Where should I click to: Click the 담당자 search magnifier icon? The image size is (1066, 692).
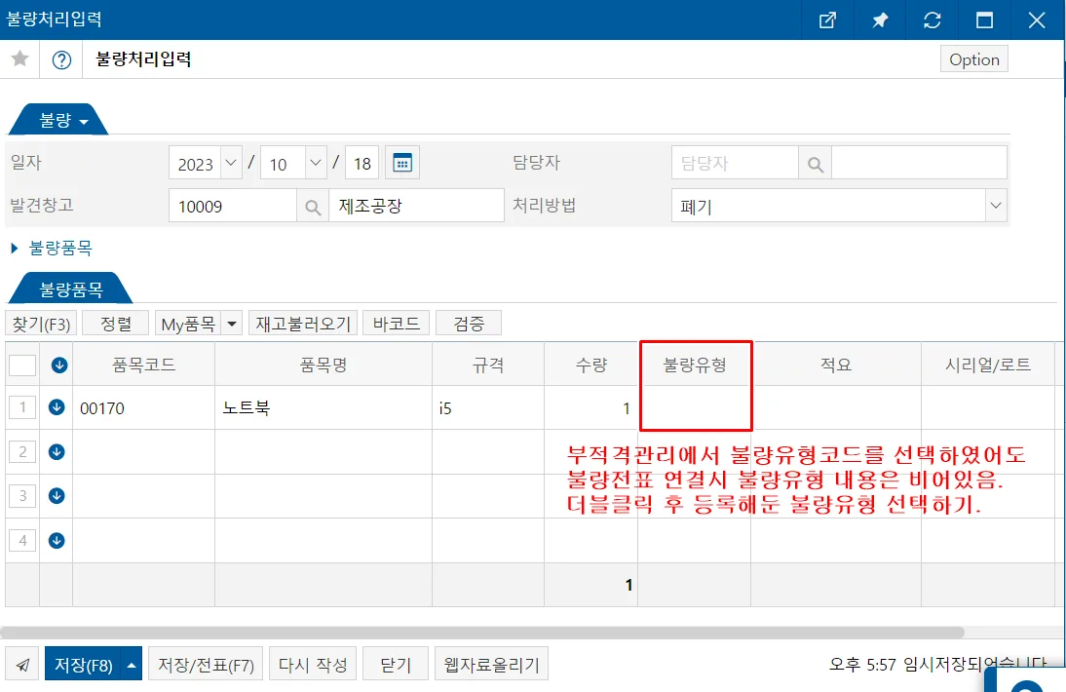tap(816, 164)
